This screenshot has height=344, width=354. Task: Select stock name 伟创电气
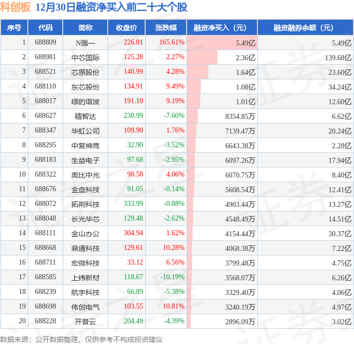point(85,307)
